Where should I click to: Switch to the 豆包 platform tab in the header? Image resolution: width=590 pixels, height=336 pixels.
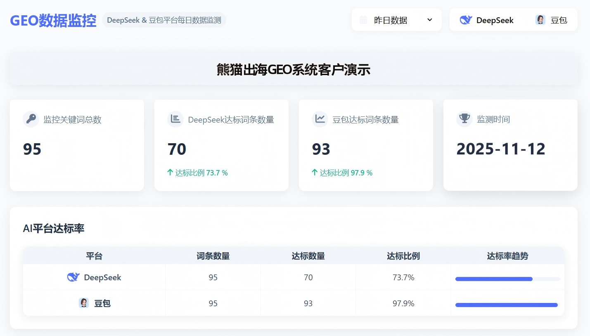click(x=551, y=20)
